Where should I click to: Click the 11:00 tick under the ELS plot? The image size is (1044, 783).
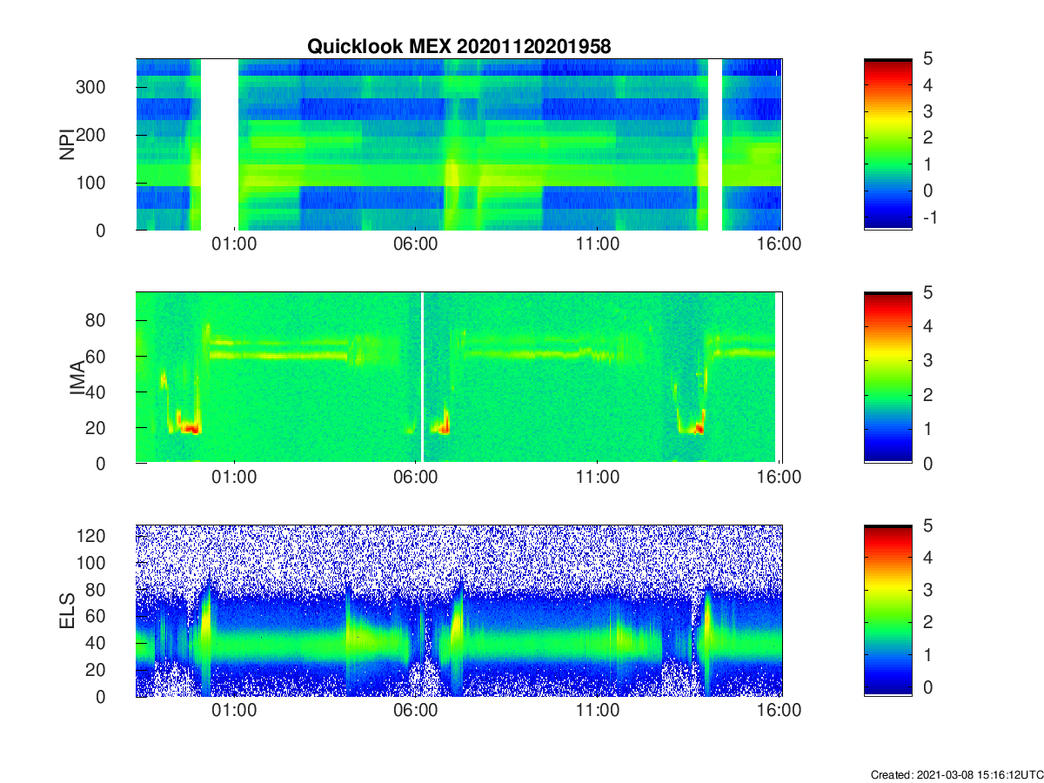point(598,711)
